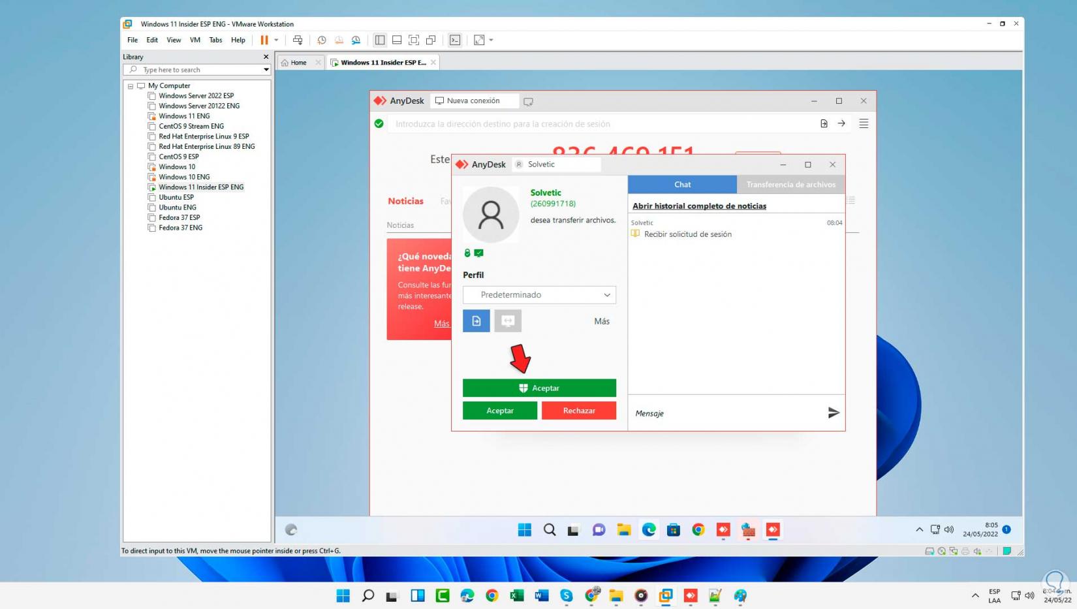Enter VMware full screen mode
Image resolution: width=1077 pixels, height=609 pixels.
414,40
